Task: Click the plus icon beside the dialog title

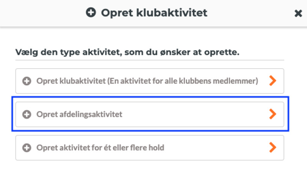Action: 91,13
